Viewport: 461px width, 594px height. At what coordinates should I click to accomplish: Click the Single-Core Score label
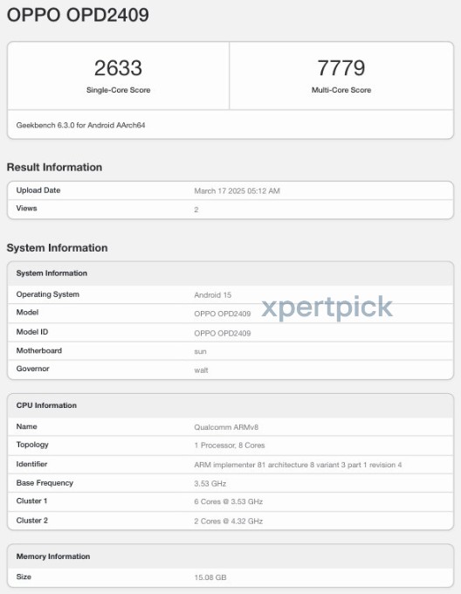pyautogui.click(x=118, y=90)
